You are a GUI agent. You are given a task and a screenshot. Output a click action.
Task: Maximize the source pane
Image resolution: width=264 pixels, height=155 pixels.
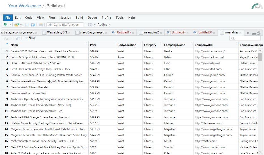[259, 33]
